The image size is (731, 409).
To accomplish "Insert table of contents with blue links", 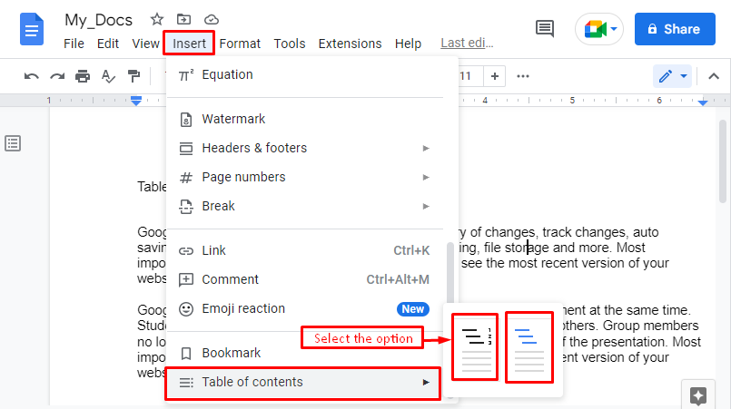I will click(529, 347).
